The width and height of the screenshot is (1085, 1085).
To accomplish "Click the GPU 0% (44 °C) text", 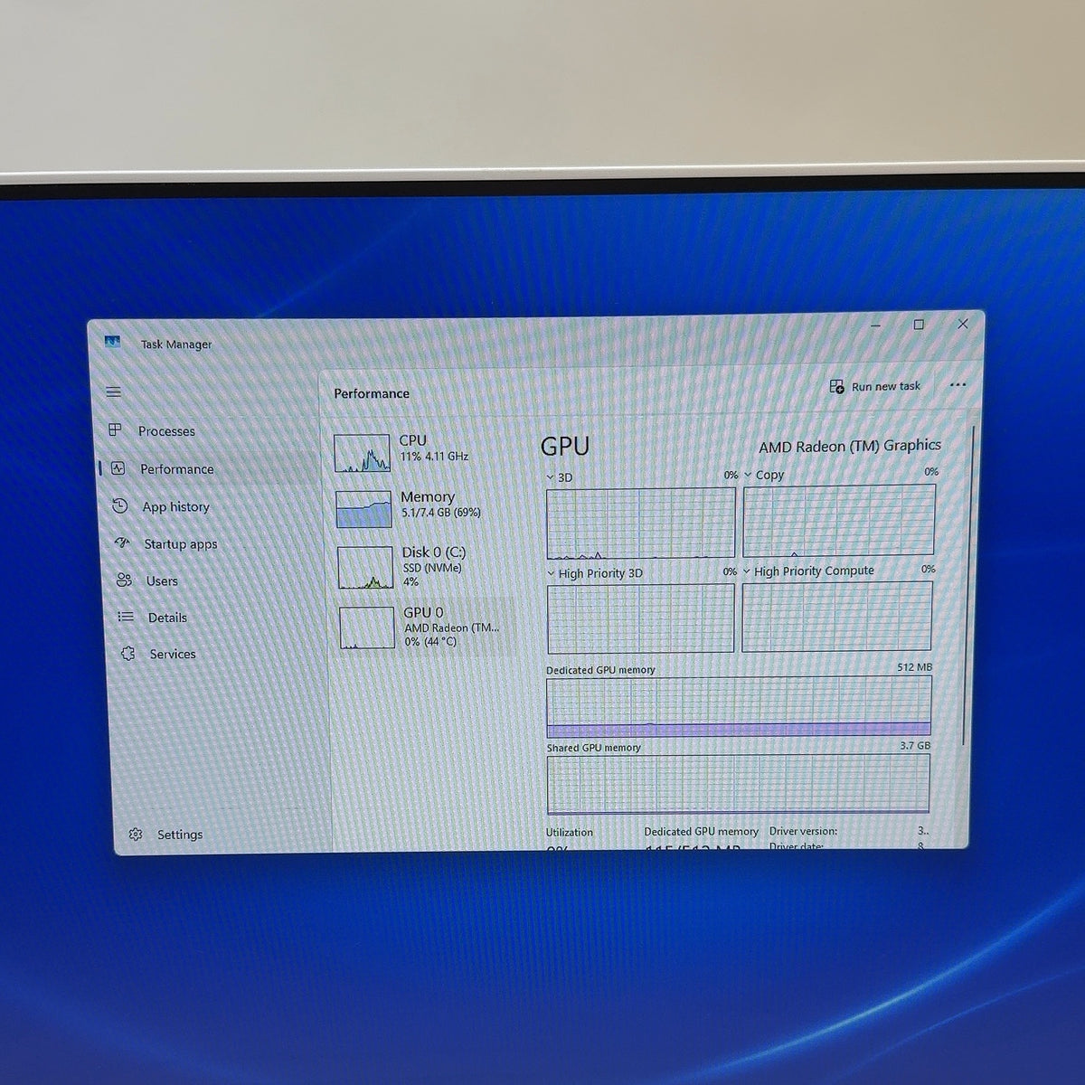I will click(430, 642).
